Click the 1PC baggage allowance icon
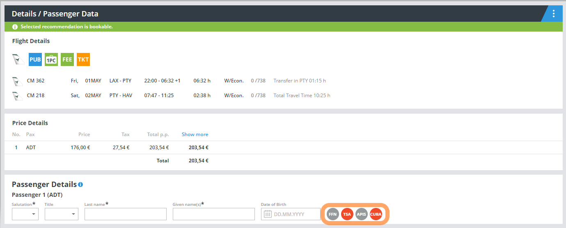 tap(51, 59)
